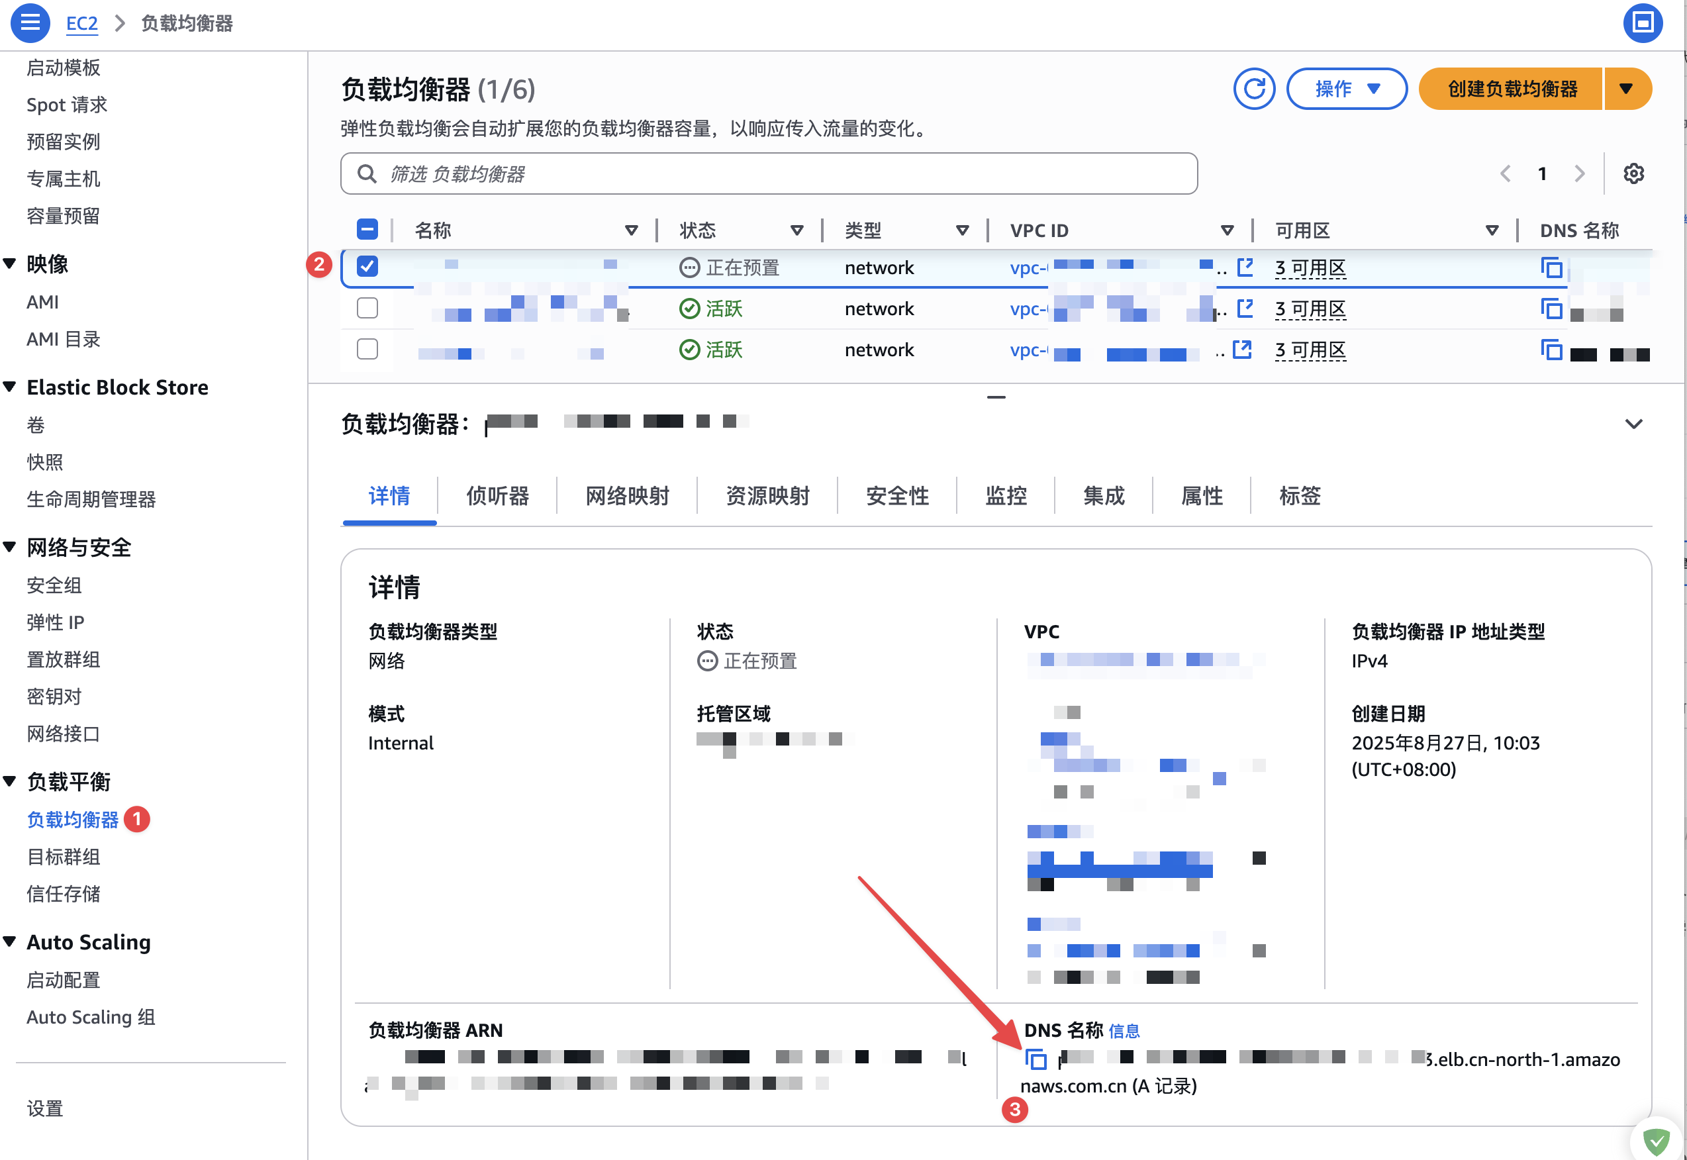Image resolution: width=1687 pixels, height=1160 pixels.
Task: Open the DNS 名称 信息 link
Action: tap(1124, 1031)
